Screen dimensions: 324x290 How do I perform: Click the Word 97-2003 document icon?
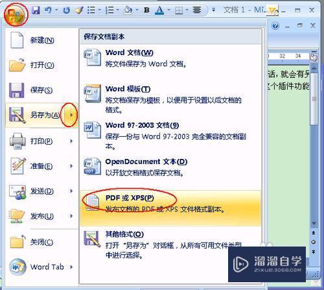[92, 130]
